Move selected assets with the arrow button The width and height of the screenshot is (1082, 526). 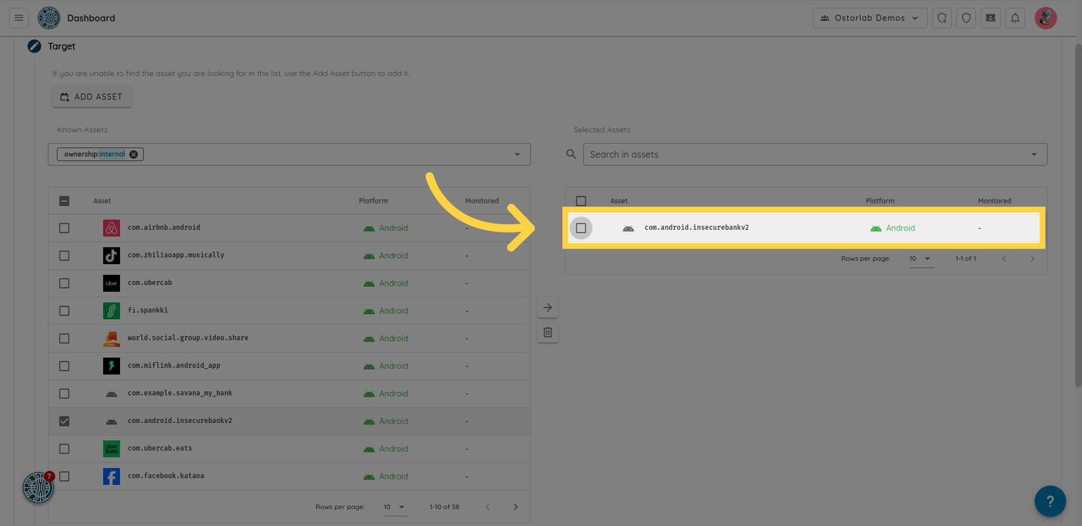547,307
